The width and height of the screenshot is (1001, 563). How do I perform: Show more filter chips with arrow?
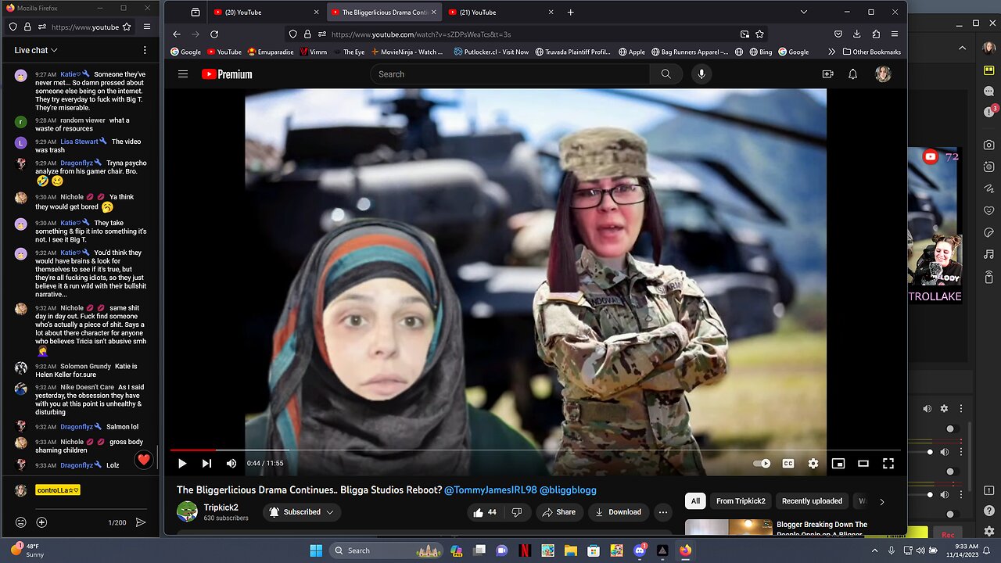[x=881, y=501]
